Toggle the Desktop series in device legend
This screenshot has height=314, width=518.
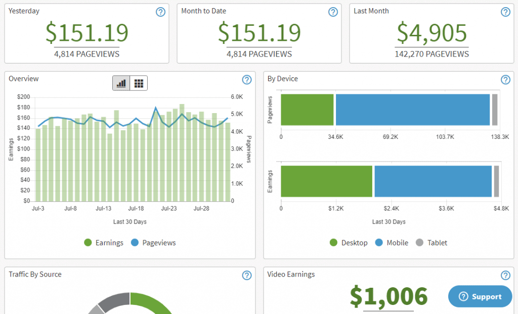(349, 243)
